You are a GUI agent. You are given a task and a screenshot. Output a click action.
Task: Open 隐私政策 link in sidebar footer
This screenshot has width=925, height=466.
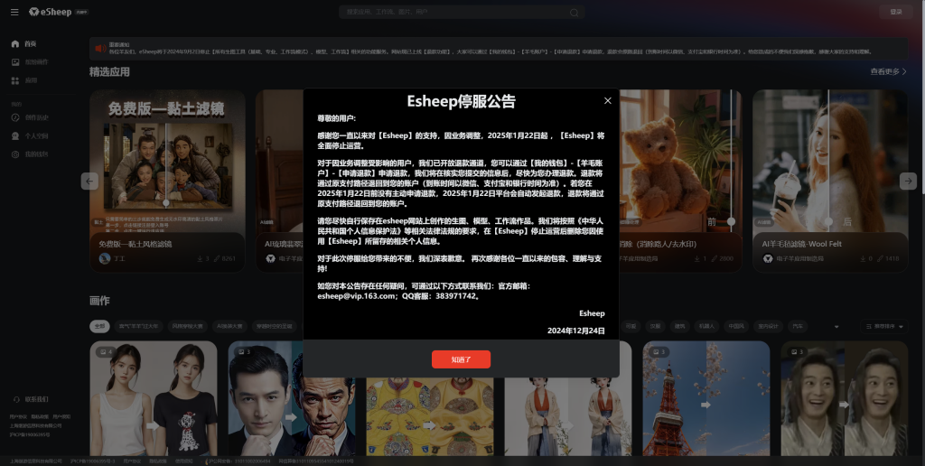[40, 416]
